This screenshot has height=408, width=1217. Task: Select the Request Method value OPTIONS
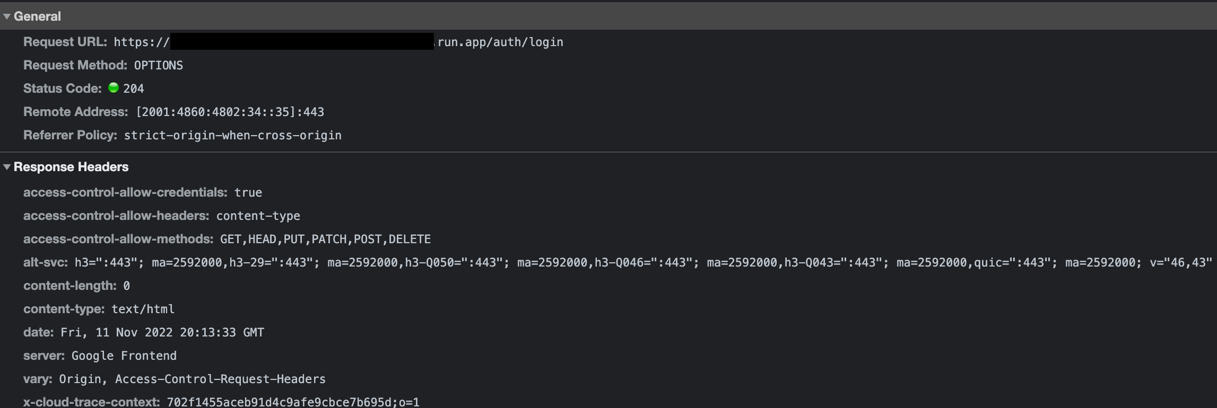tap(158, 65)
